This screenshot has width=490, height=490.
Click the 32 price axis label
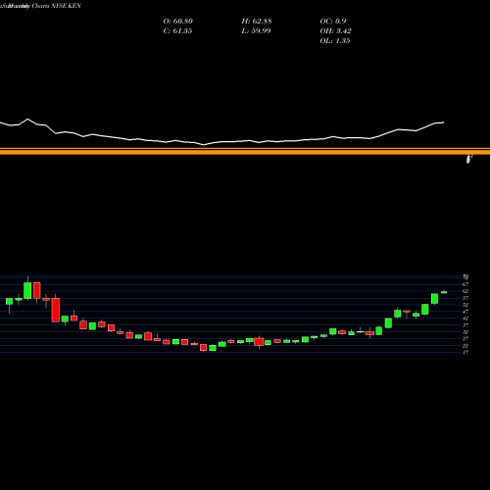pyautogui.click(x=465, y=332)
